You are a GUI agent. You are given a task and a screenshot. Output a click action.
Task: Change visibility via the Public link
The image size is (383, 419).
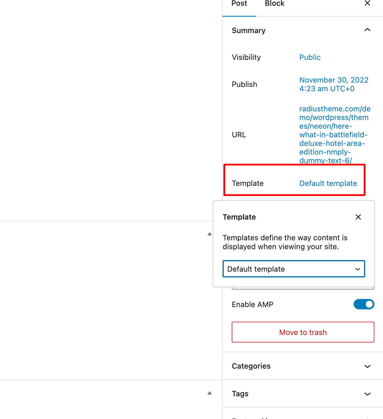pyautogui.click(x=310, y=57)
